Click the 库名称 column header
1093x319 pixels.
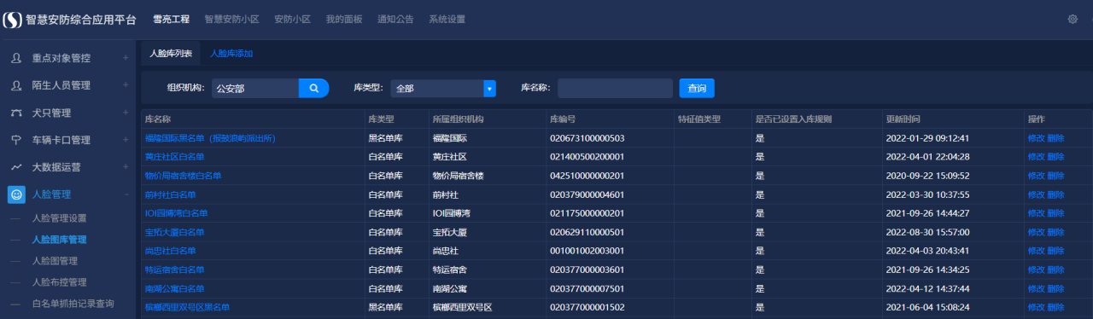(x=159, y=119)
